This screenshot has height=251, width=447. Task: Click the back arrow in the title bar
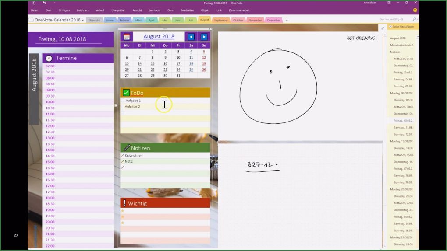[34, 3]
